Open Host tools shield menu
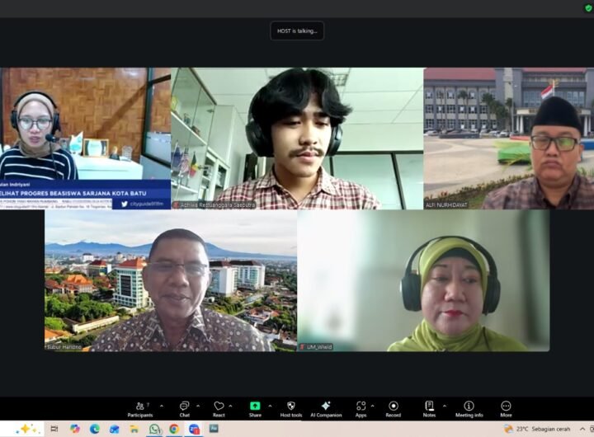Image resolution: width=594 pixels, height=437 pixels. (290, 408)
